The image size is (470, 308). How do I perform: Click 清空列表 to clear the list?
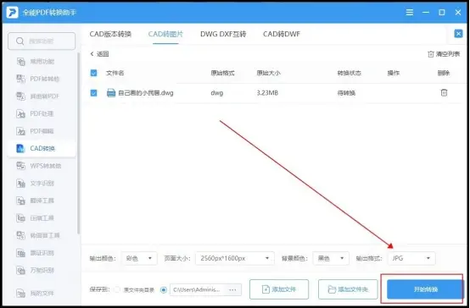(444, 54)
